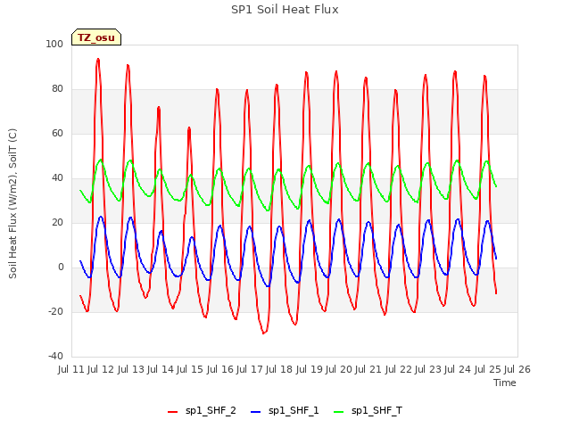The width and height of the screenshot is (571, 428).
Task: Toggle the sp1_SHF_2 legend entry
Action: pyautogui.click(x=202, y=411)
